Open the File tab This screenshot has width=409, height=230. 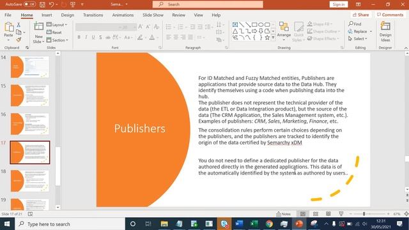[x=8, y=15]
